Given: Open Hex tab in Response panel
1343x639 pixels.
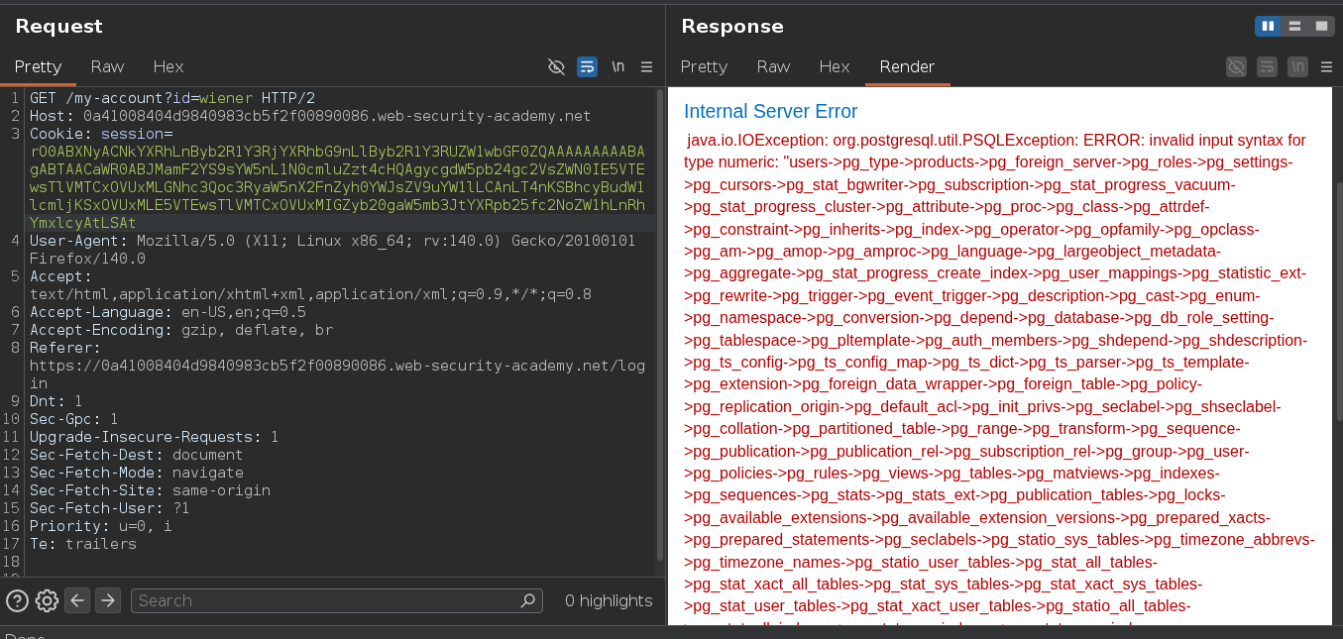Looking at the screenshot, I should [x=835, y=66].
